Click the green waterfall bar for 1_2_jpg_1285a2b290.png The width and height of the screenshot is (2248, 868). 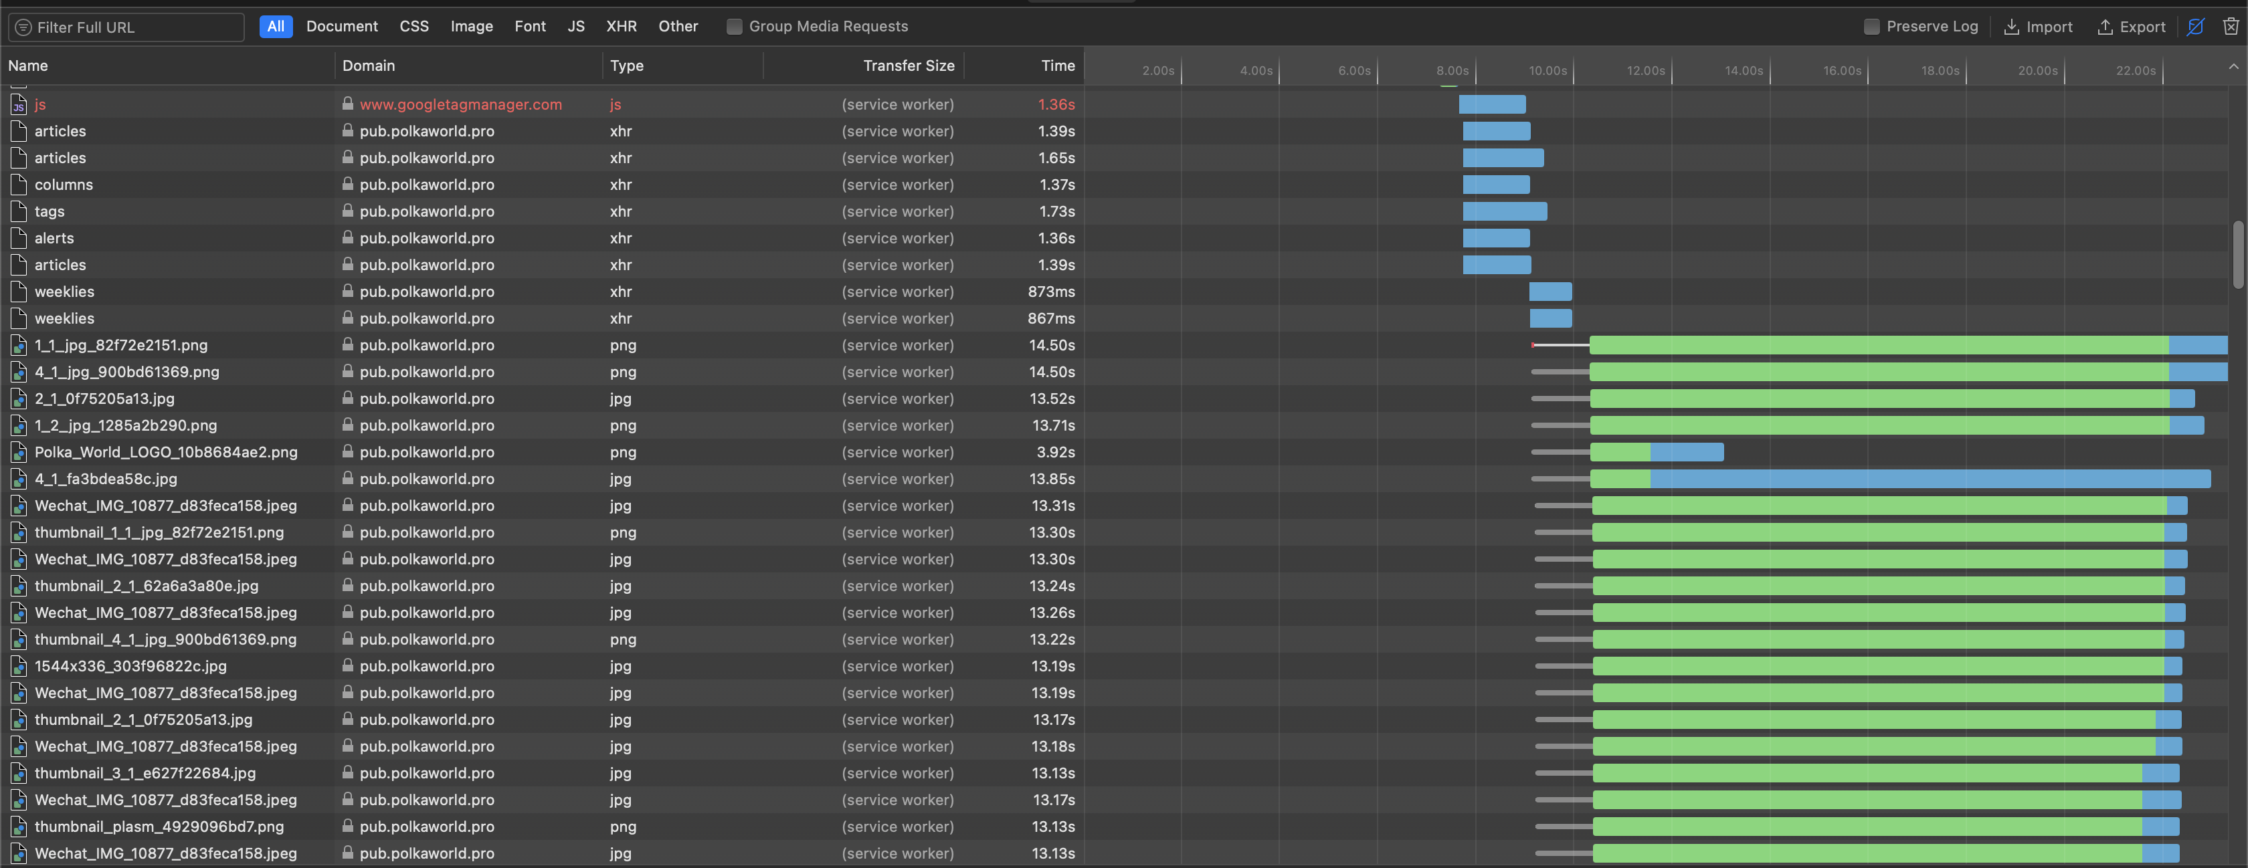point(1876,426)
